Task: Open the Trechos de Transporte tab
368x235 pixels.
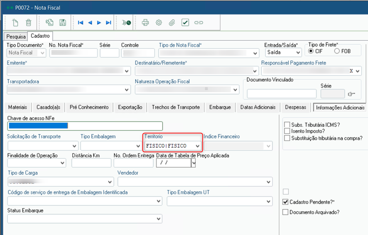Action: (176, 107)
